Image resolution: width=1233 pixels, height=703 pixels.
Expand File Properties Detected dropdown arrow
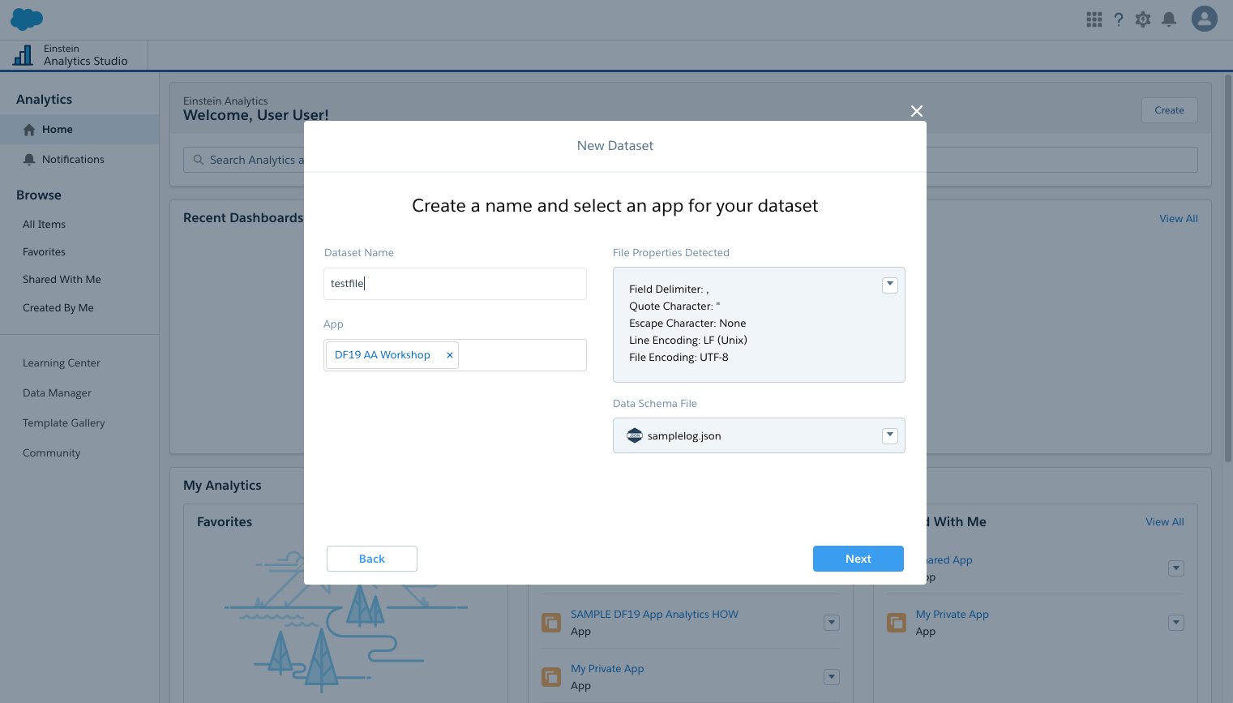click(x=890, y=285)
